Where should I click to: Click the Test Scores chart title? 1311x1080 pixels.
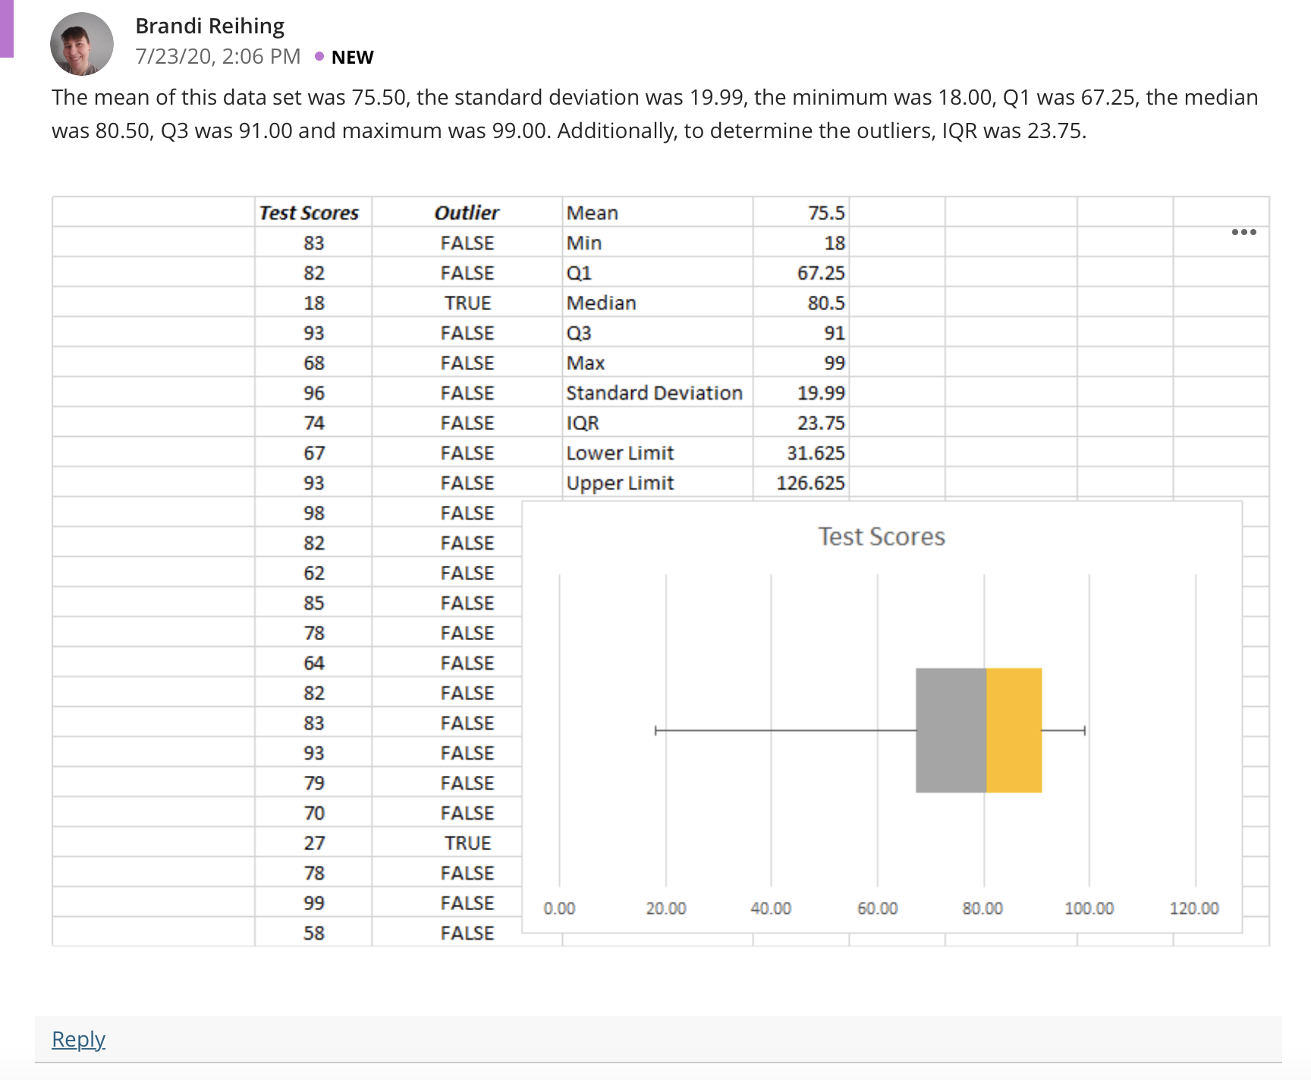click(x=882, y=536)
